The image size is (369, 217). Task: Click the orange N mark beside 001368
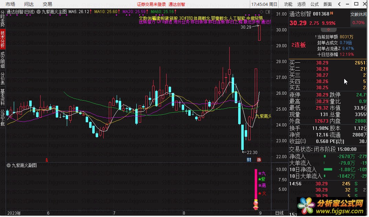[331, 13]
